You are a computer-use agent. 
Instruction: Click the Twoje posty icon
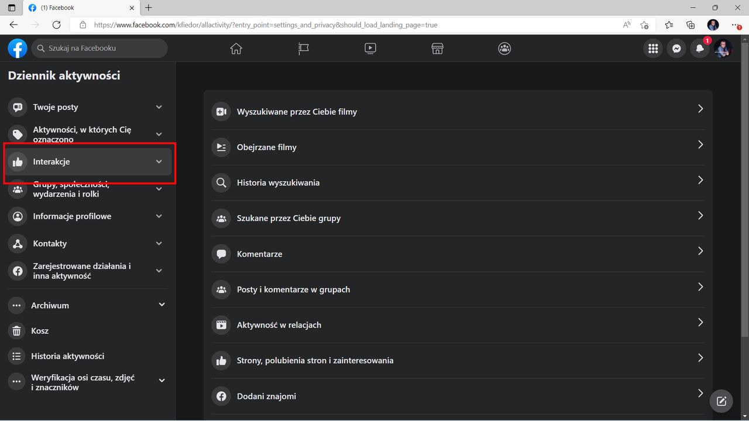(x=18, y=107)
